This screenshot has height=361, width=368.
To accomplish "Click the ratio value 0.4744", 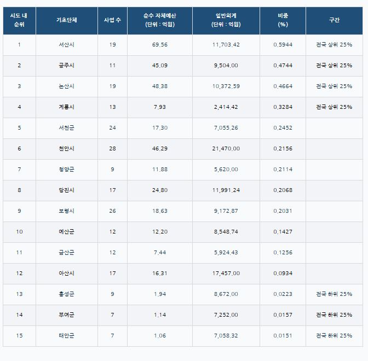I will pyautogui.click(x=283, y=66).
